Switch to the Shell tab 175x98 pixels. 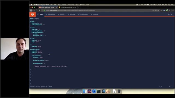[x=40, y=14]
